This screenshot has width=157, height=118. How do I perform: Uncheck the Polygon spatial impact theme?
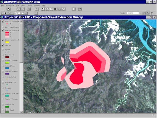coord(3,31)
